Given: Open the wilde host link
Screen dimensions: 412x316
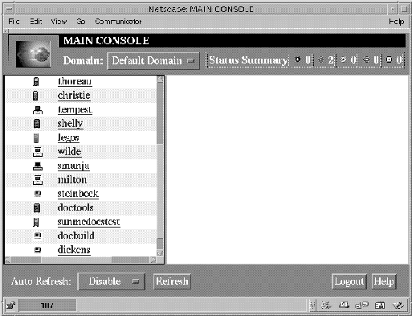Looking at the screenshot, I should 69,152.
